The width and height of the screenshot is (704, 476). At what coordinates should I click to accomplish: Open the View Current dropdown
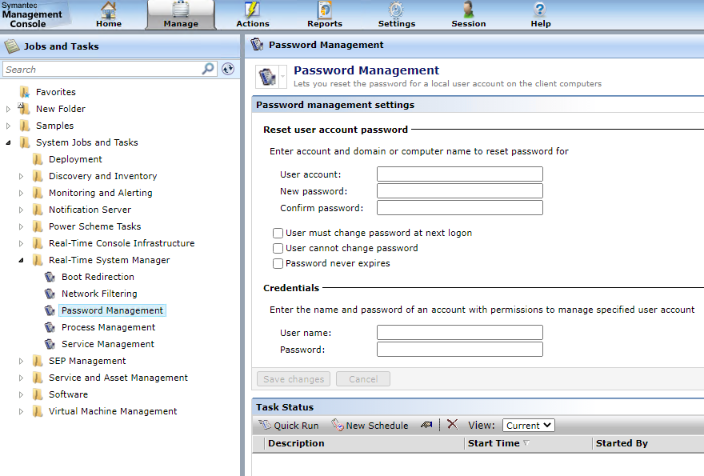point(529,426)
